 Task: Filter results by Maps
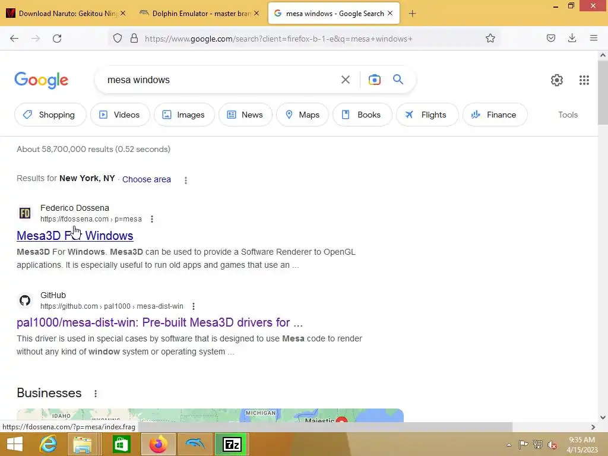tap(302, 115)
